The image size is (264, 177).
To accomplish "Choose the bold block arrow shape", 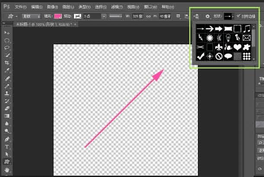I will click(219, 29).
